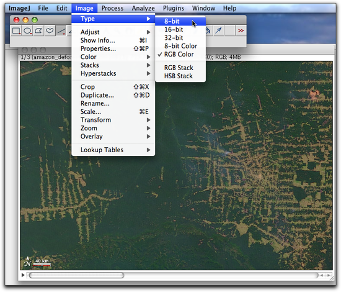The width and height of the screenshot is (341, 292).
Task: Zoom the ImageJ toolbar window with green button
Action: 35,20
